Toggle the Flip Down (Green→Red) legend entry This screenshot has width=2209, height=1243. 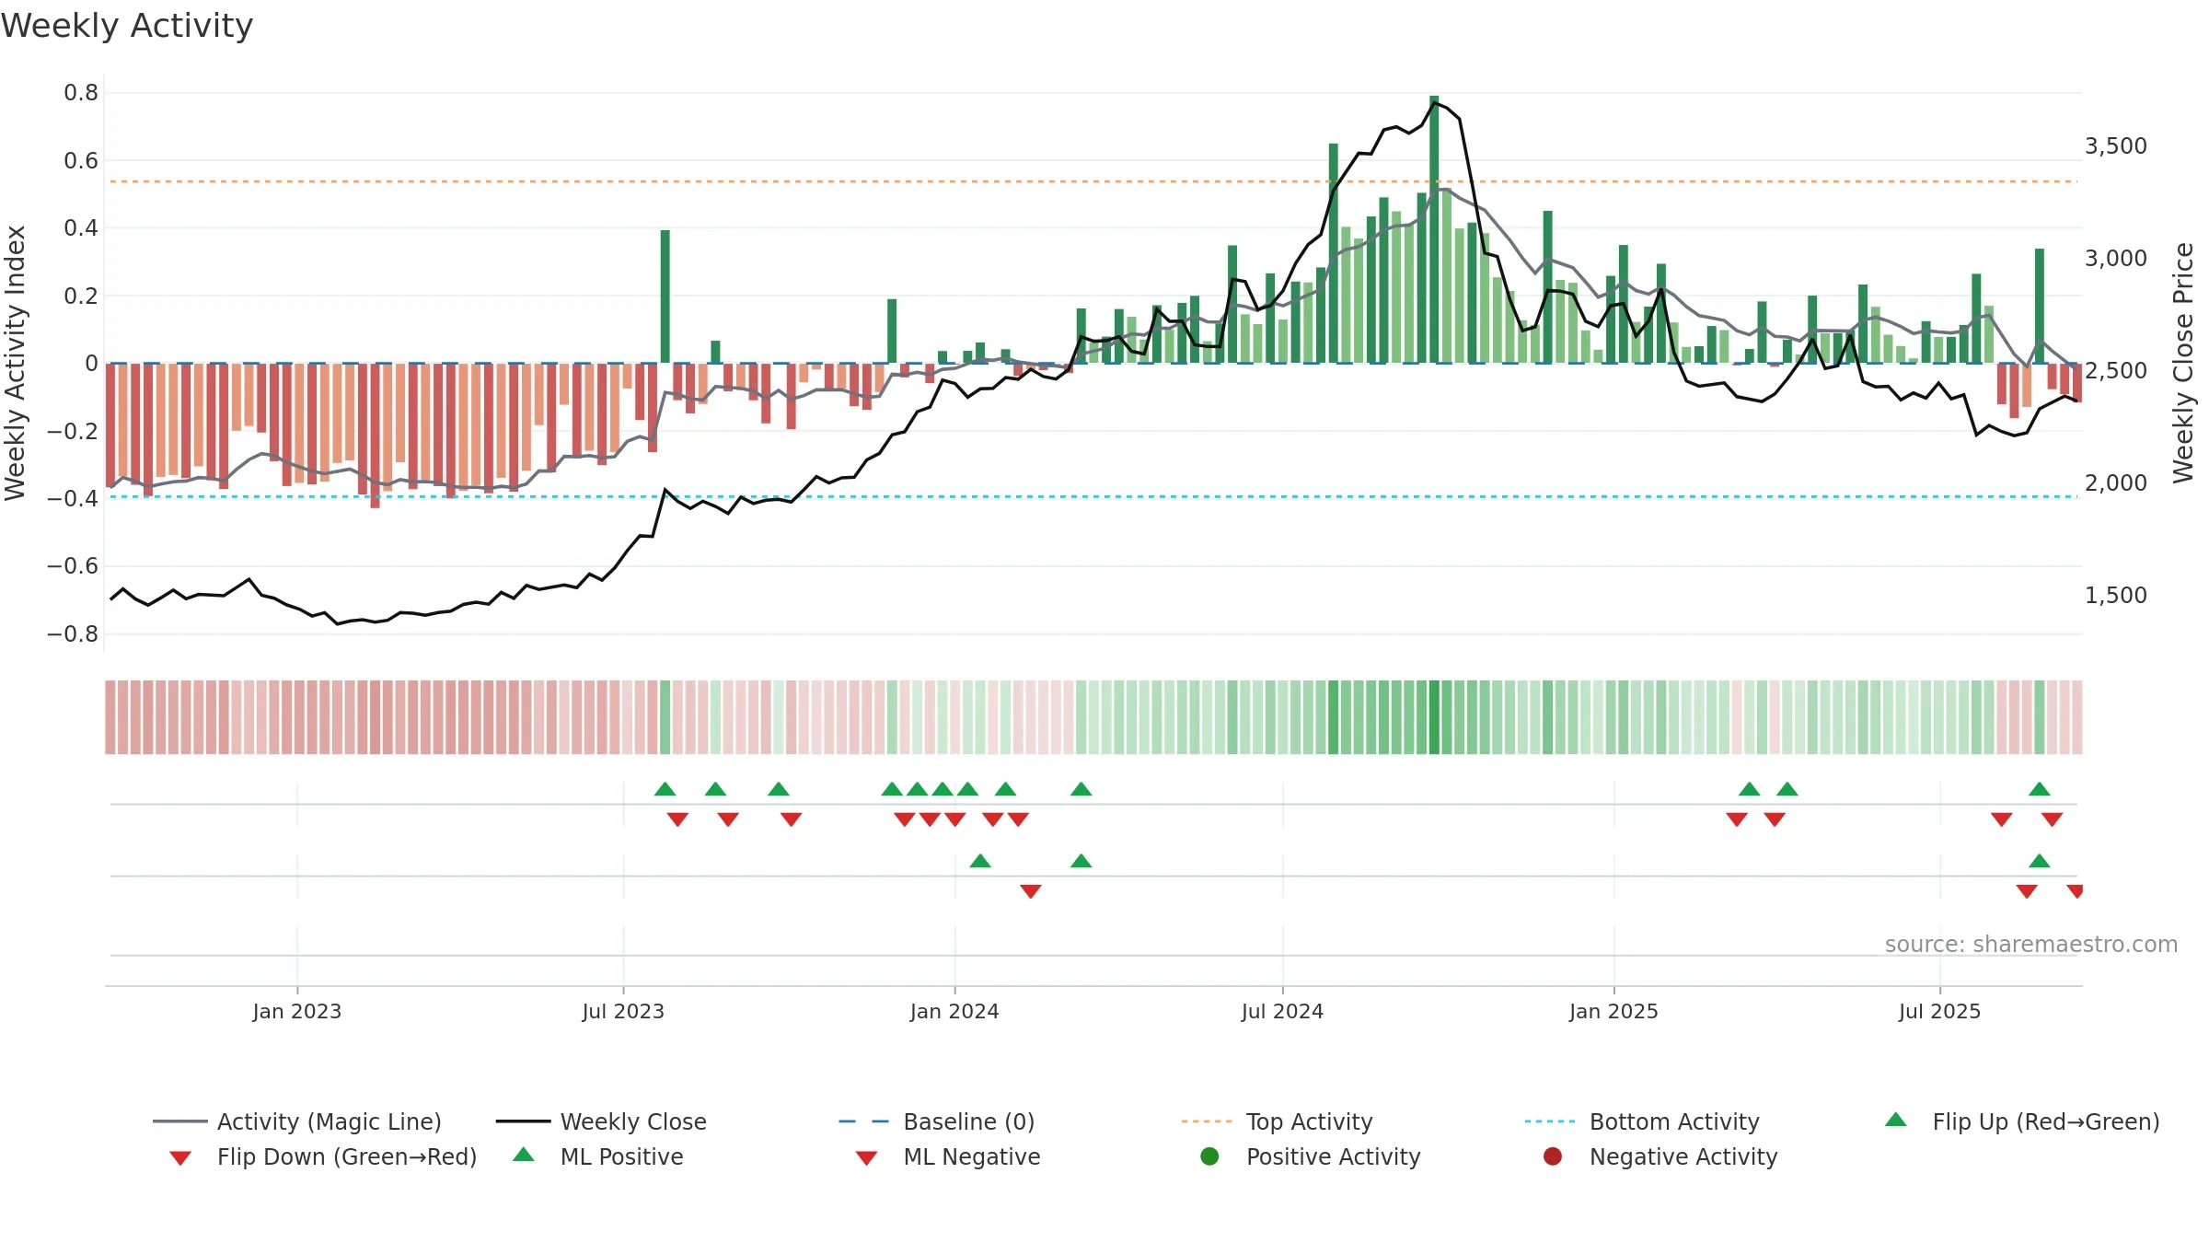pyautogui.click(x=323, y=1156)
